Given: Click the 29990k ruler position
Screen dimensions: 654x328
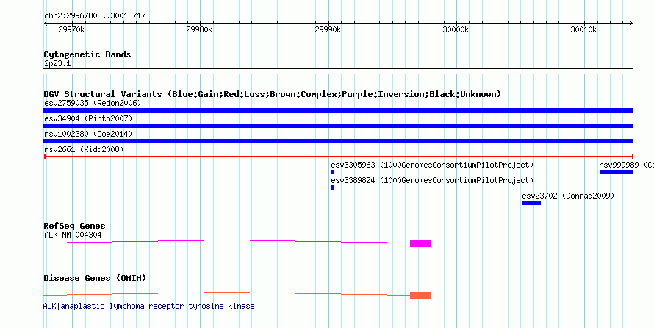Looking at the screenshot, I should coord(328,29).
